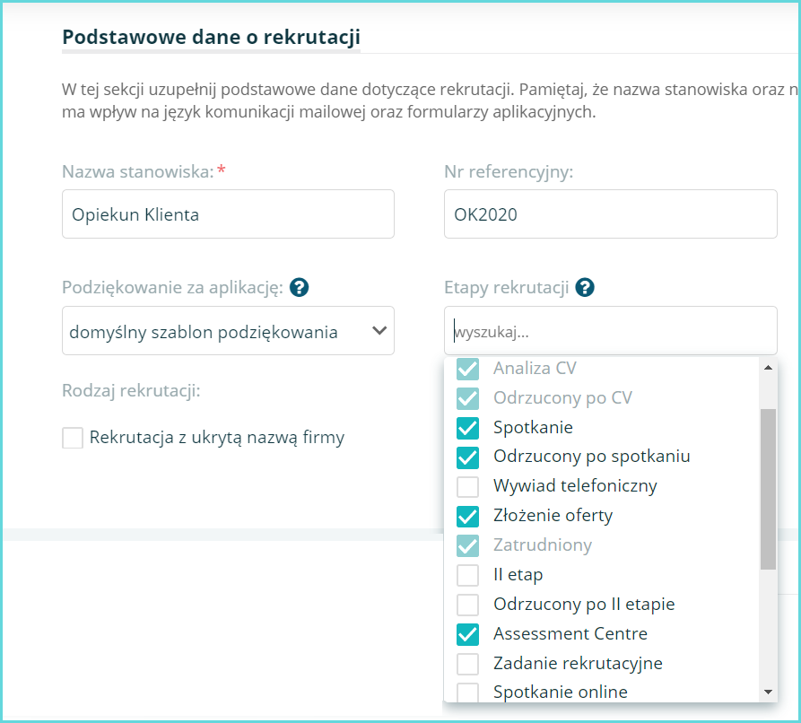This screenshot has height=723, width=801.
Task: Check Odrzucony po II etapie option
Action: [467, 605]
